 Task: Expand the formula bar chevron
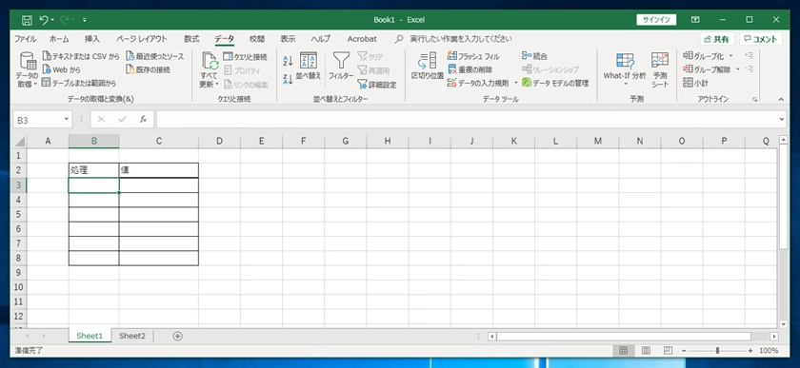pos(783,119)
